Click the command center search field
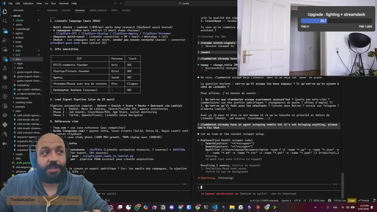This screenshot has height=212, width=377. click(x=184, y=3)
